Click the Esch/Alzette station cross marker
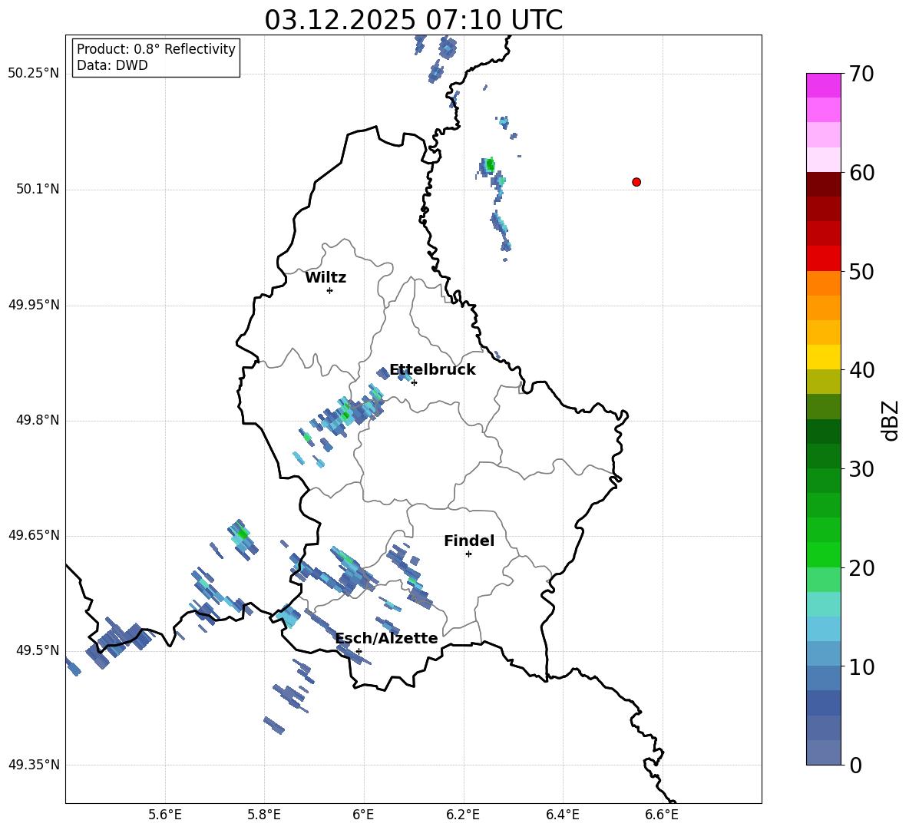 click(359, 651)
